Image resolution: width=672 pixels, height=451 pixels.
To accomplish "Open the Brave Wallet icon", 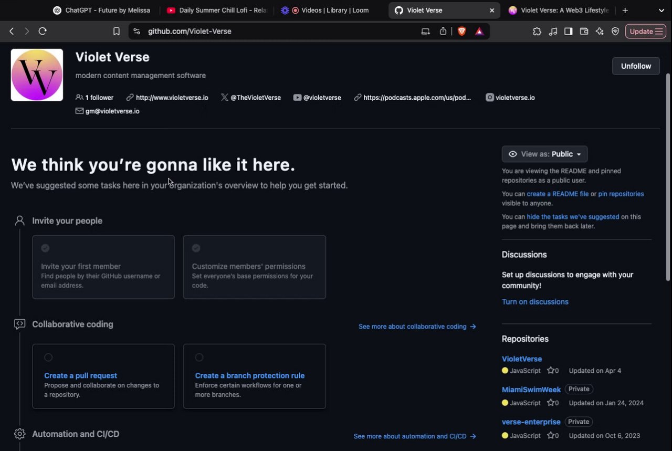I will (x=584, y=32).
